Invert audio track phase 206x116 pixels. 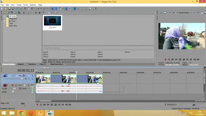(x=16, y=85)
